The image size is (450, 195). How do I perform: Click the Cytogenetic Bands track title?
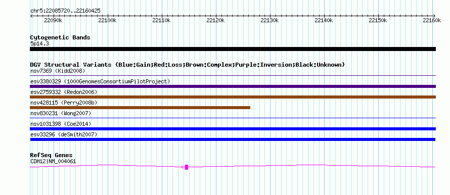tap(60, 37)
